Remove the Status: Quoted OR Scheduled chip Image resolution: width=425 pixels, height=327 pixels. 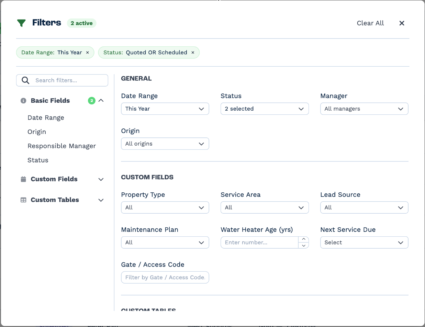pyautogui.click(x=193, y=53)
